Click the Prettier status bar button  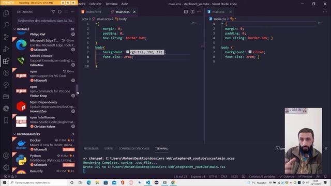[305, 176]
